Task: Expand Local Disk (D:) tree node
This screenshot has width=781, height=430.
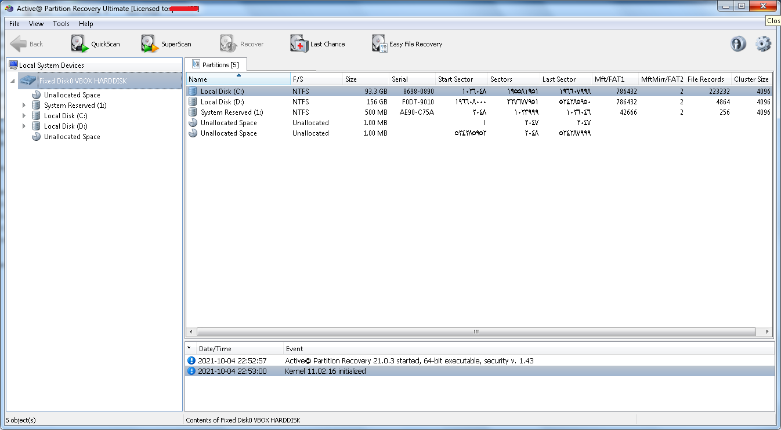Action: 24,126
